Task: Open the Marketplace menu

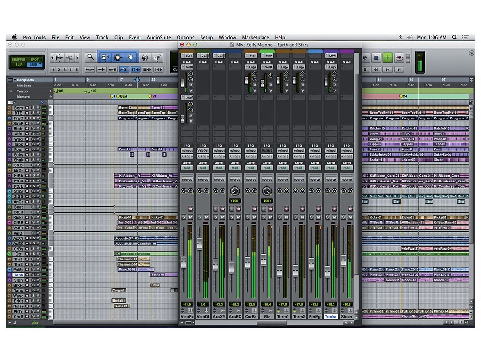Action: (256, 37)
